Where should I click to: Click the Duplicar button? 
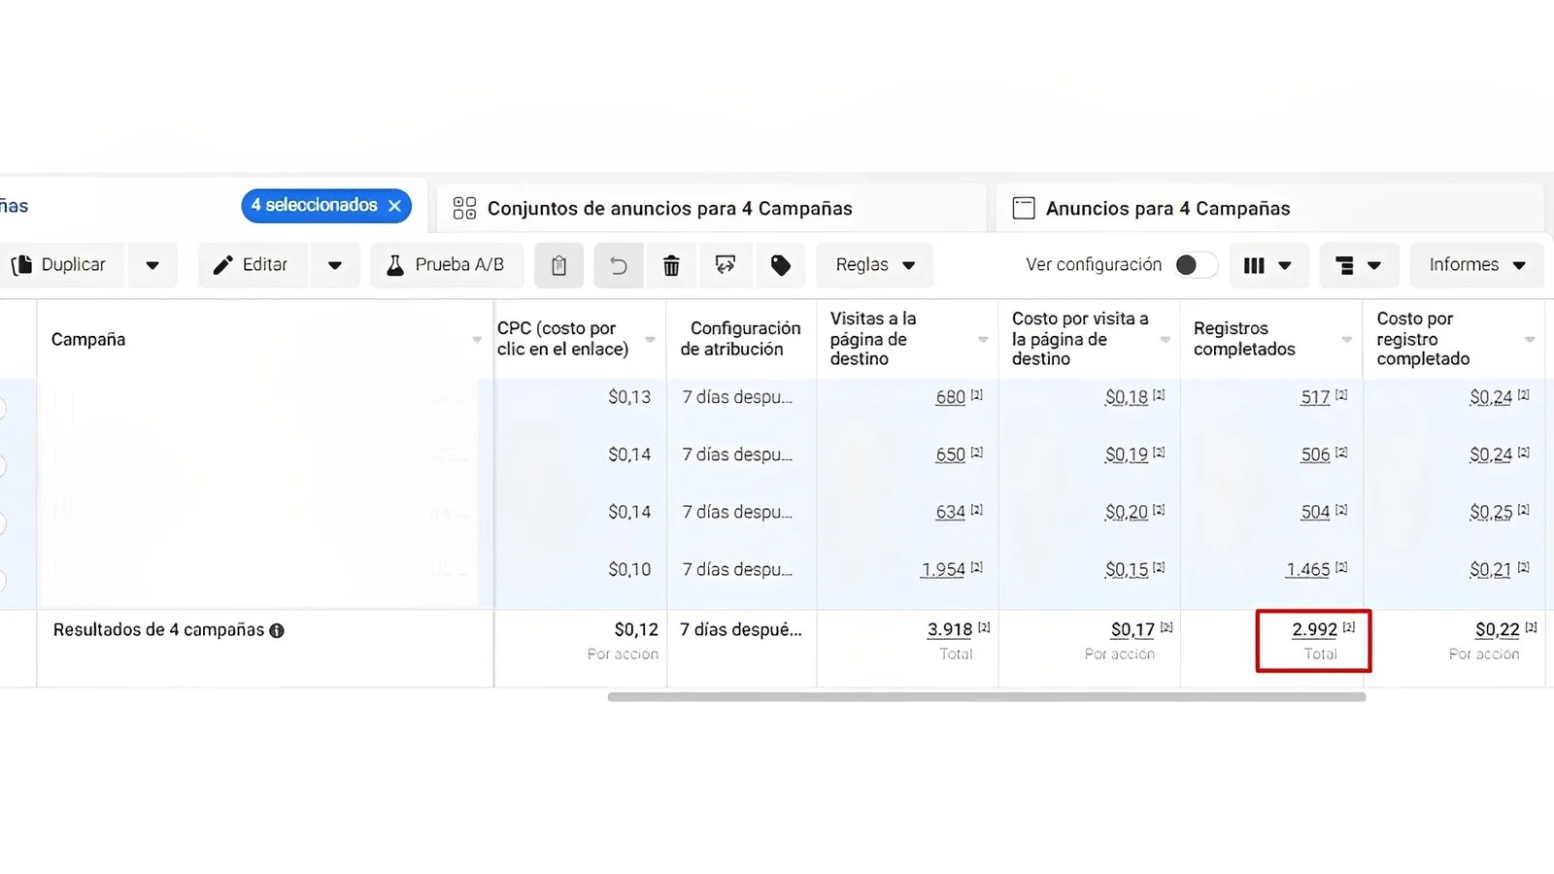click(64, 265)
